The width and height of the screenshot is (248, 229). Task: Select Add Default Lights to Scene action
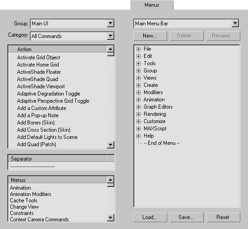click(x=47, y=137)
